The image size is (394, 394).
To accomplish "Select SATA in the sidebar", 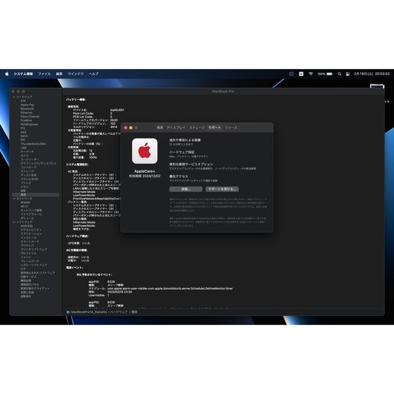I will pos(24,136).
